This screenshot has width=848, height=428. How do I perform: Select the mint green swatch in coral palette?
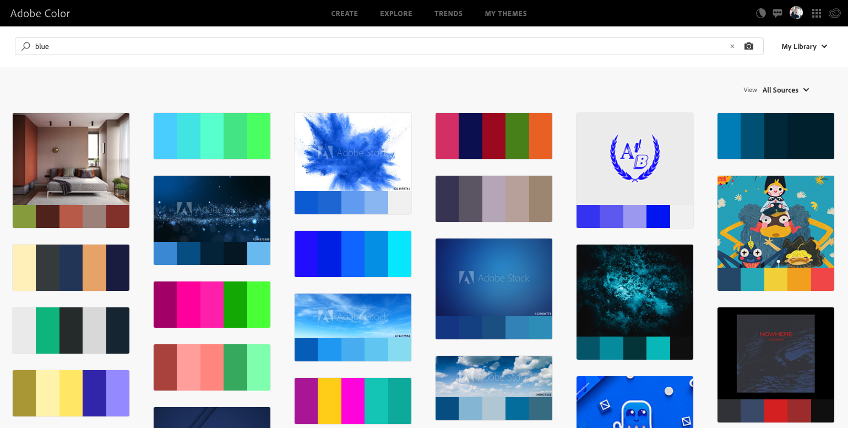click(x=259, y=367)
